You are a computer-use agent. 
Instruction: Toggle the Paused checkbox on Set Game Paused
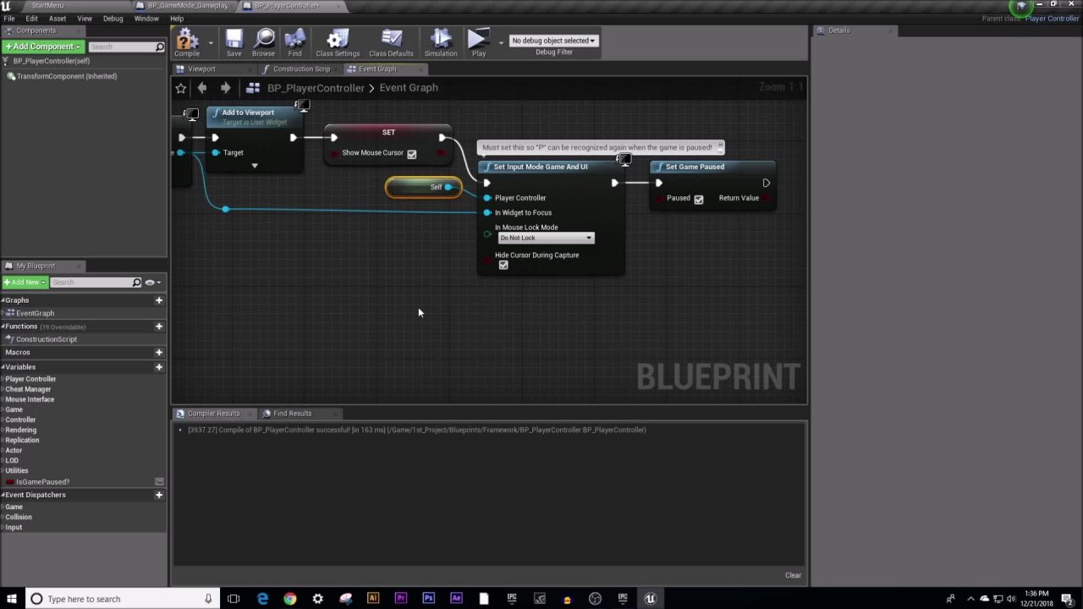pyautogui.click(x=698, y=199)
